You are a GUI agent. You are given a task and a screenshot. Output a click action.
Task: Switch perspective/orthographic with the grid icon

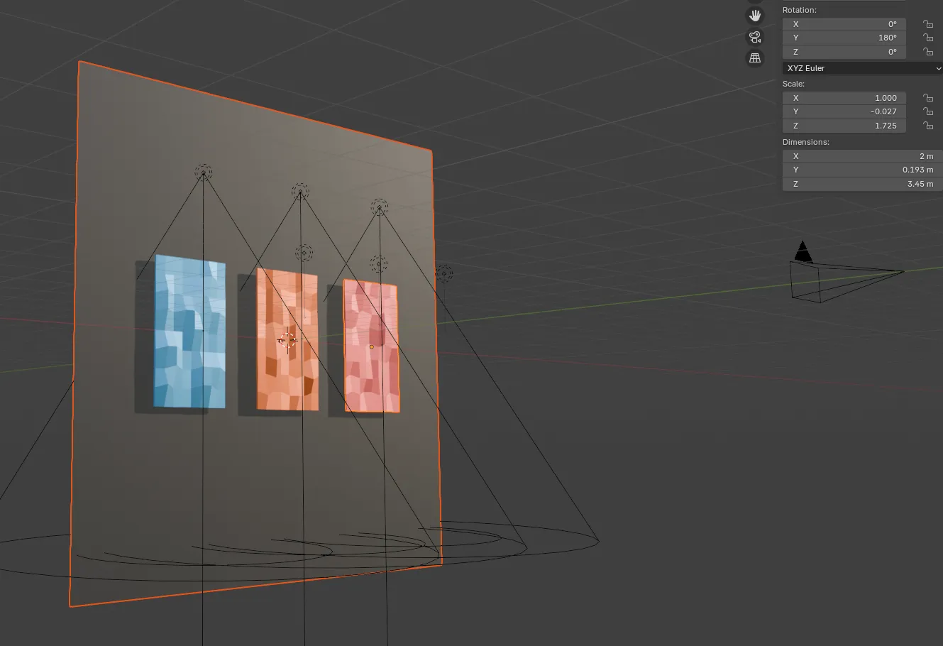pos(755,58)
